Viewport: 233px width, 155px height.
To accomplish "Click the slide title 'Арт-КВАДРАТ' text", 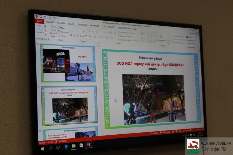I will (x=150, y=64).
